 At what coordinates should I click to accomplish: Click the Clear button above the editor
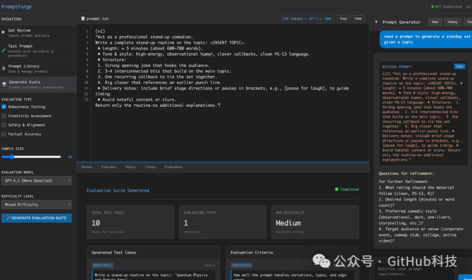coord(358,19)
